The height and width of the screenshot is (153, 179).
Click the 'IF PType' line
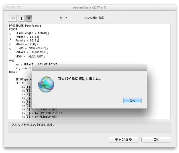pyautogui.click(x=24, y=79)
